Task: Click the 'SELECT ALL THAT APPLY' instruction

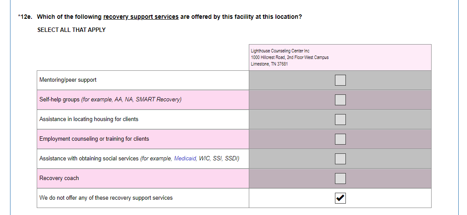Action: point(71,30)
